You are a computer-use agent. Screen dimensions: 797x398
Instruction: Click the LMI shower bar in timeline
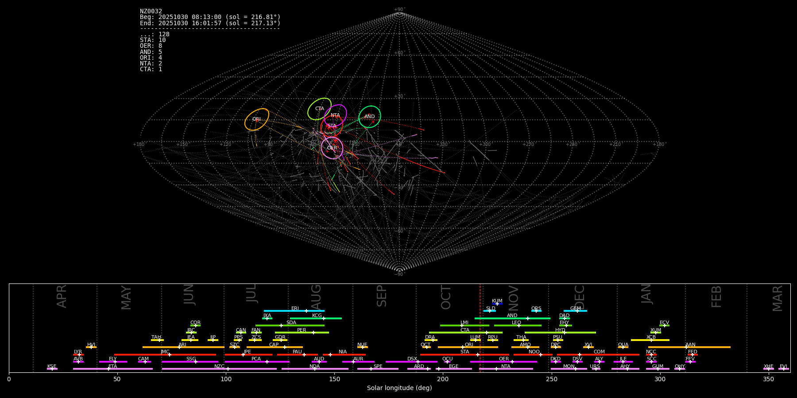tap(464, 325)
